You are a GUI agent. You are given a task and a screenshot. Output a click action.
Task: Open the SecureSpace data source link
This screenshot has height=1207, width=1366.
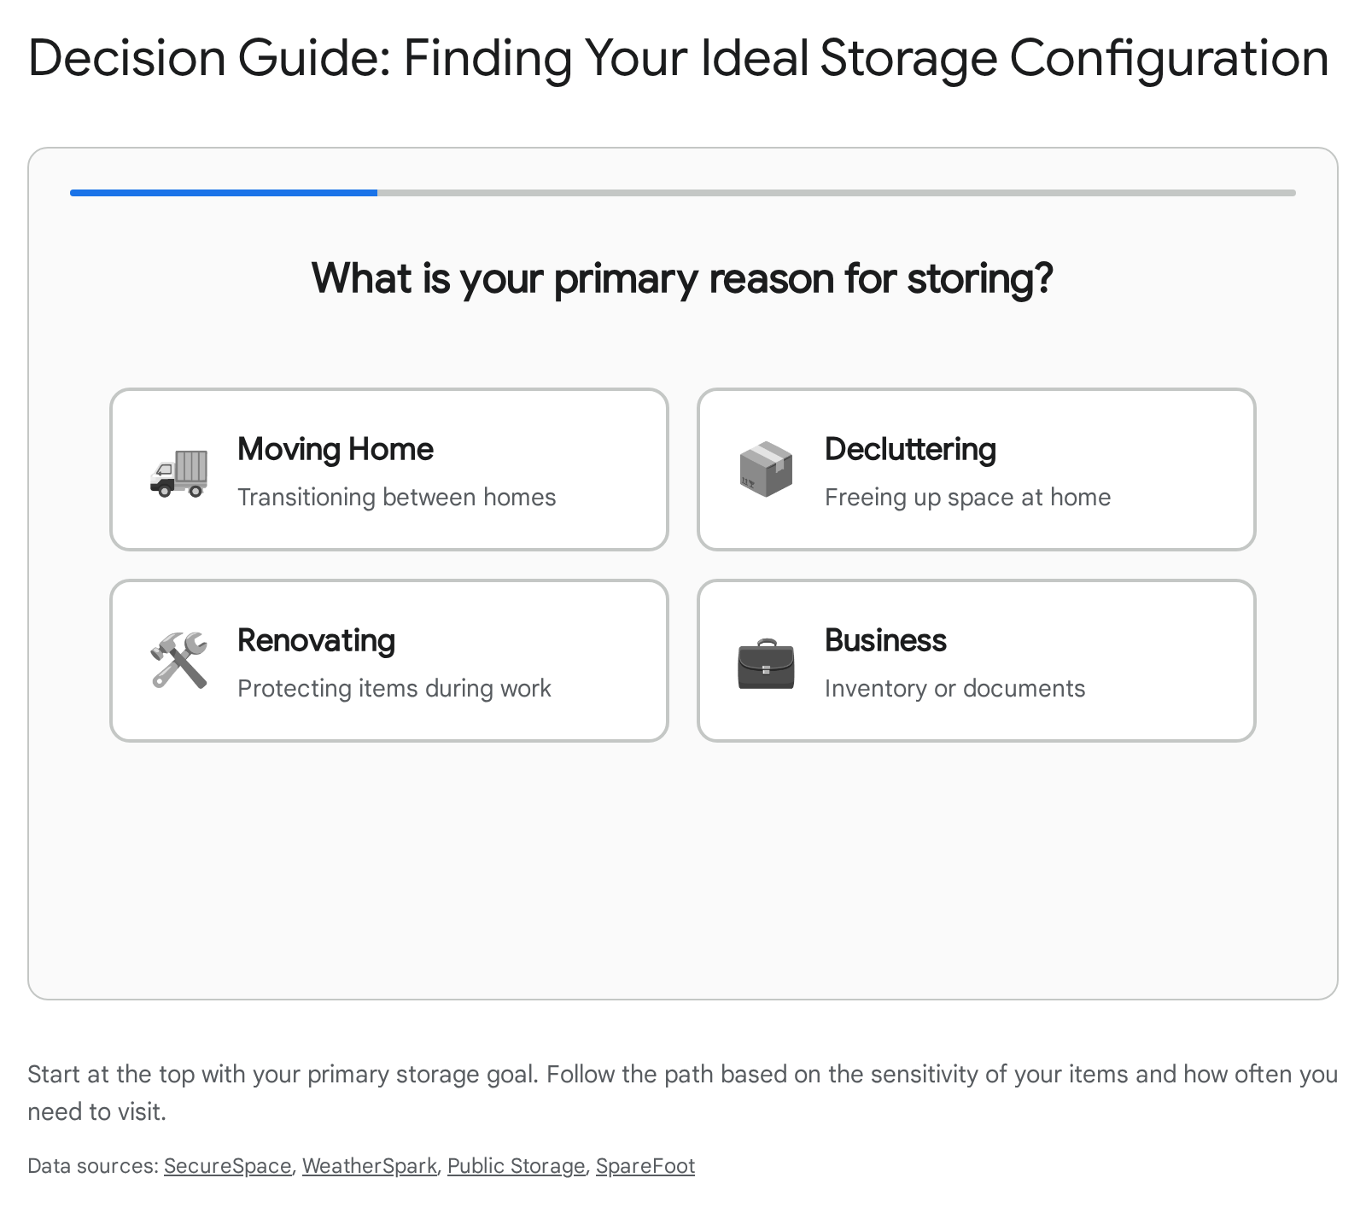(227, 1166)
